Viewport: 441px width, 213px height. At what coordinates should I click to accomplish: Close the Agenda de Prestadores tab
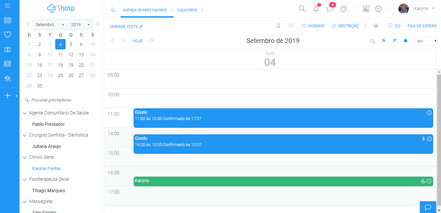171,10
